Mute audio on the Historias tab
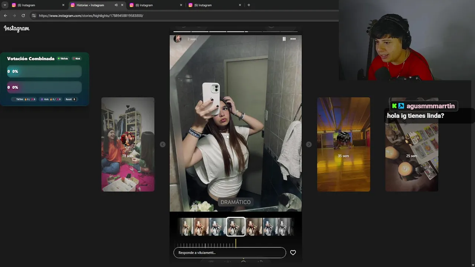 coord(116,5)
